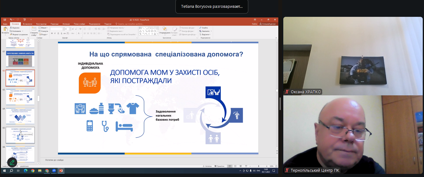Open the Вставлення ribbon tab
Screen dimensions: 424x177
[27, 24]
